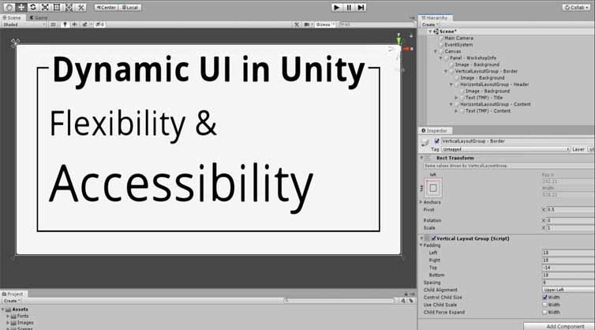
Task: Click the Rotation X field
Action: point(571,220)
